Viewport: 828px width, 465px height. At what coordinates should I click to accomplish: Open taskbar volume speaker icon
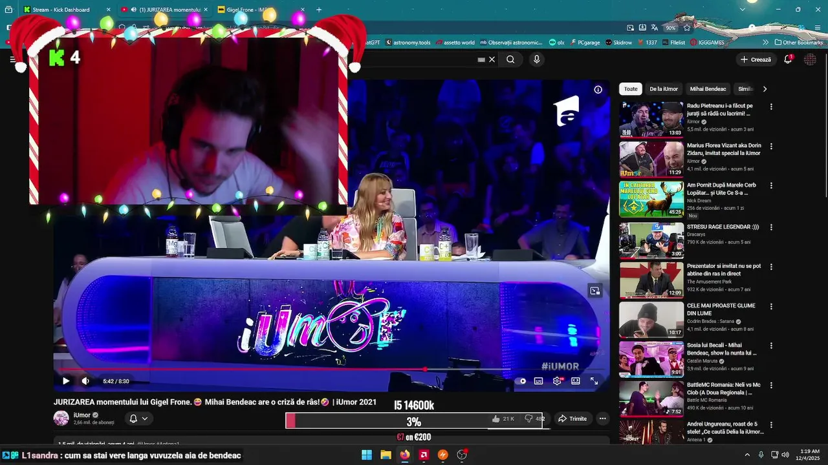tap(785, 455)
